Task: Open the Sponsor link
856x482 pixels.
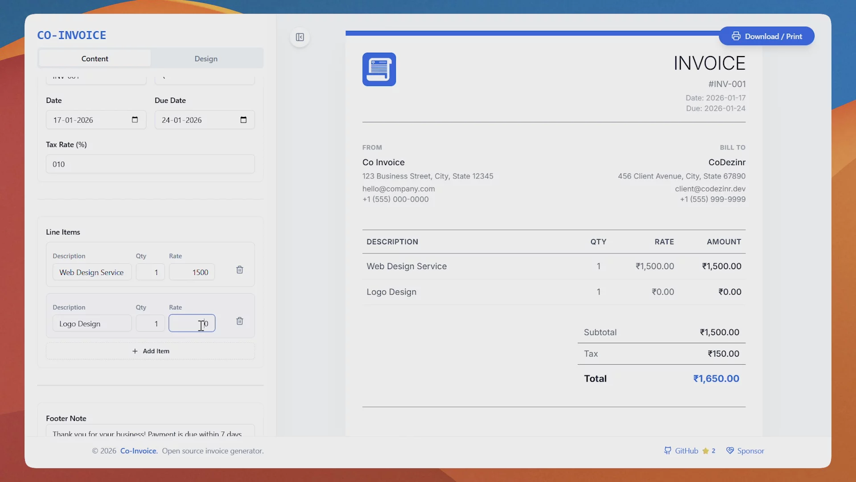Action: click(x=751, y=451)
